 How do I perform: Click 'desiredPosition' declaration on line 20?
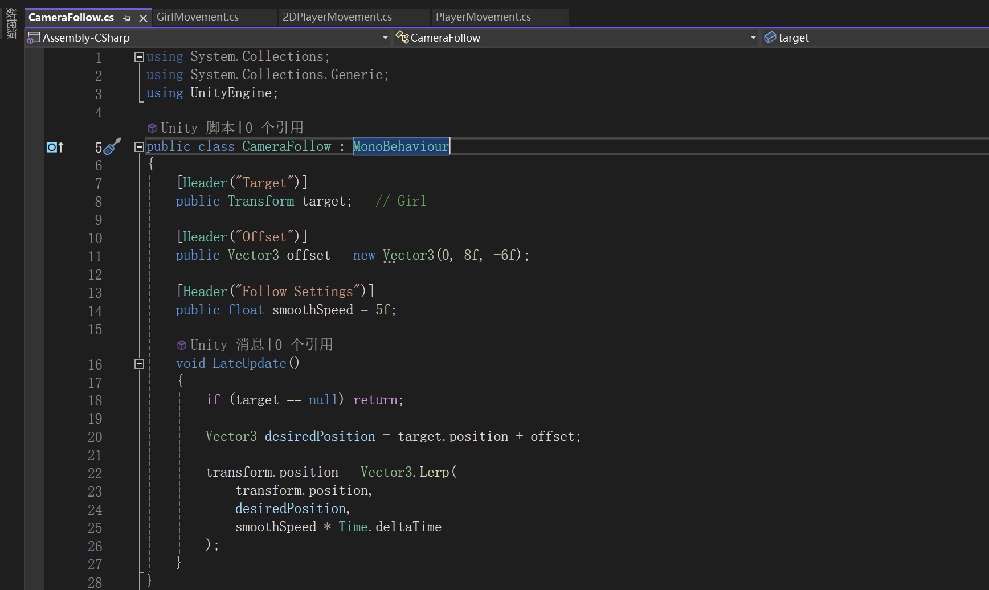click(x=320, y=436)
